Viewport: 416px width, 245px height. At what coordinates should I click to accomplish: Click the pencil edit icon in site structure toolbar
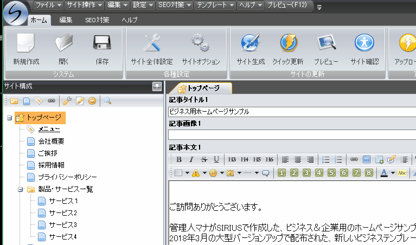pyautogui.click(x=80, y=101)
